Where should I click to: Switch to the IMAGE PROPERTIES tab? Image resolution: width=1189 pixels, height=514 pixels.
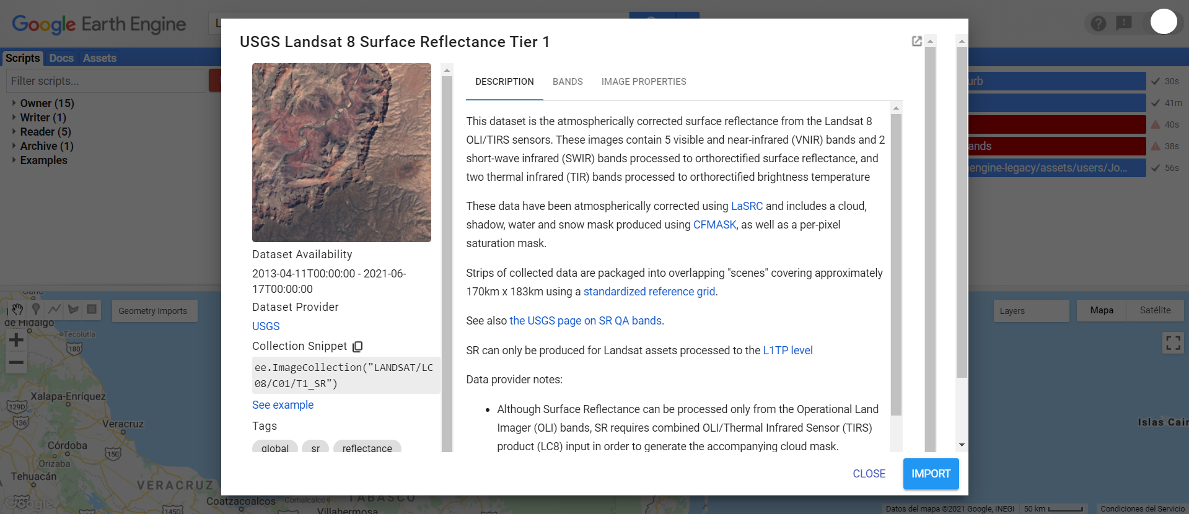[x=644, y=82]
